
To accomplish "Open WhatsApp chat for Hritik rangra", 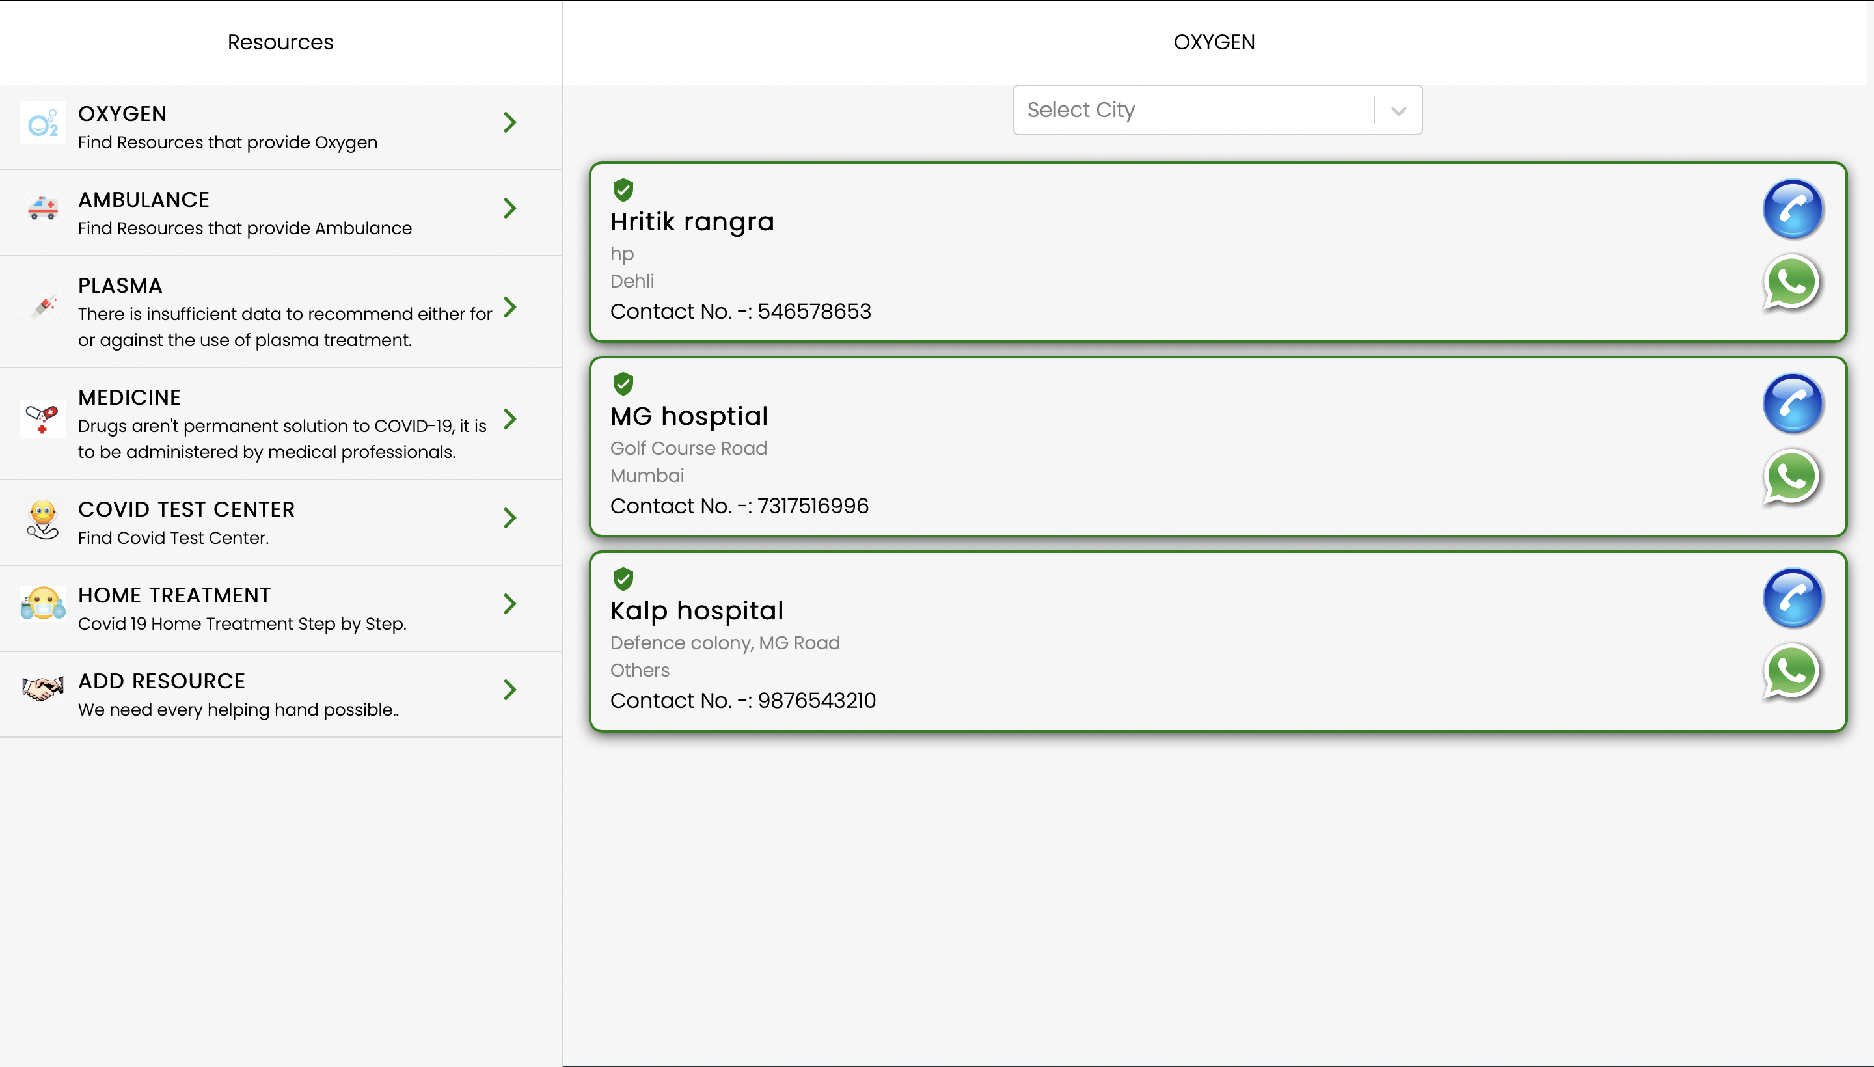I will [1791, 283].
